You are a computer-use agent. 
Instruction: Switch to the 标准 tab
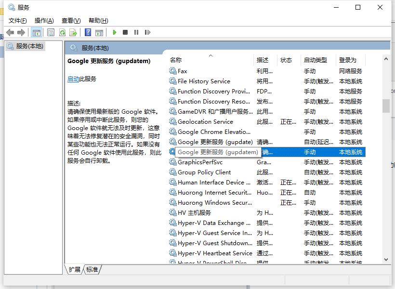click(92, 270)
